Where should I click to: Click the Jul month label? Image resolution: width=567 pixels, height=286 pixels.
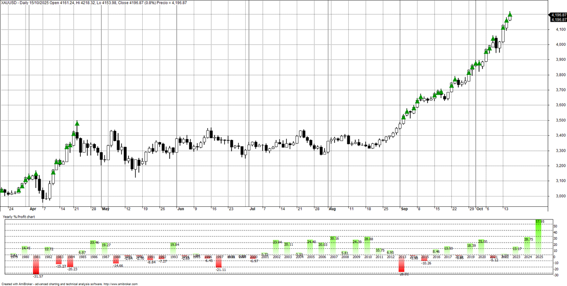coord(252,208)
